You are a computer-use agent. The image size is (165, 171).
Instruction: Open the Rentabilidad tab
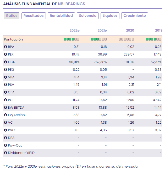click(x=61, y=16)
